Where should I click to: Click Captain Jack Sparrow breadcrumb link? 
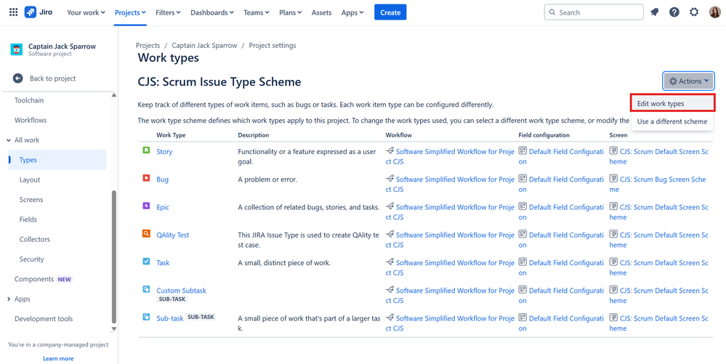204,45
